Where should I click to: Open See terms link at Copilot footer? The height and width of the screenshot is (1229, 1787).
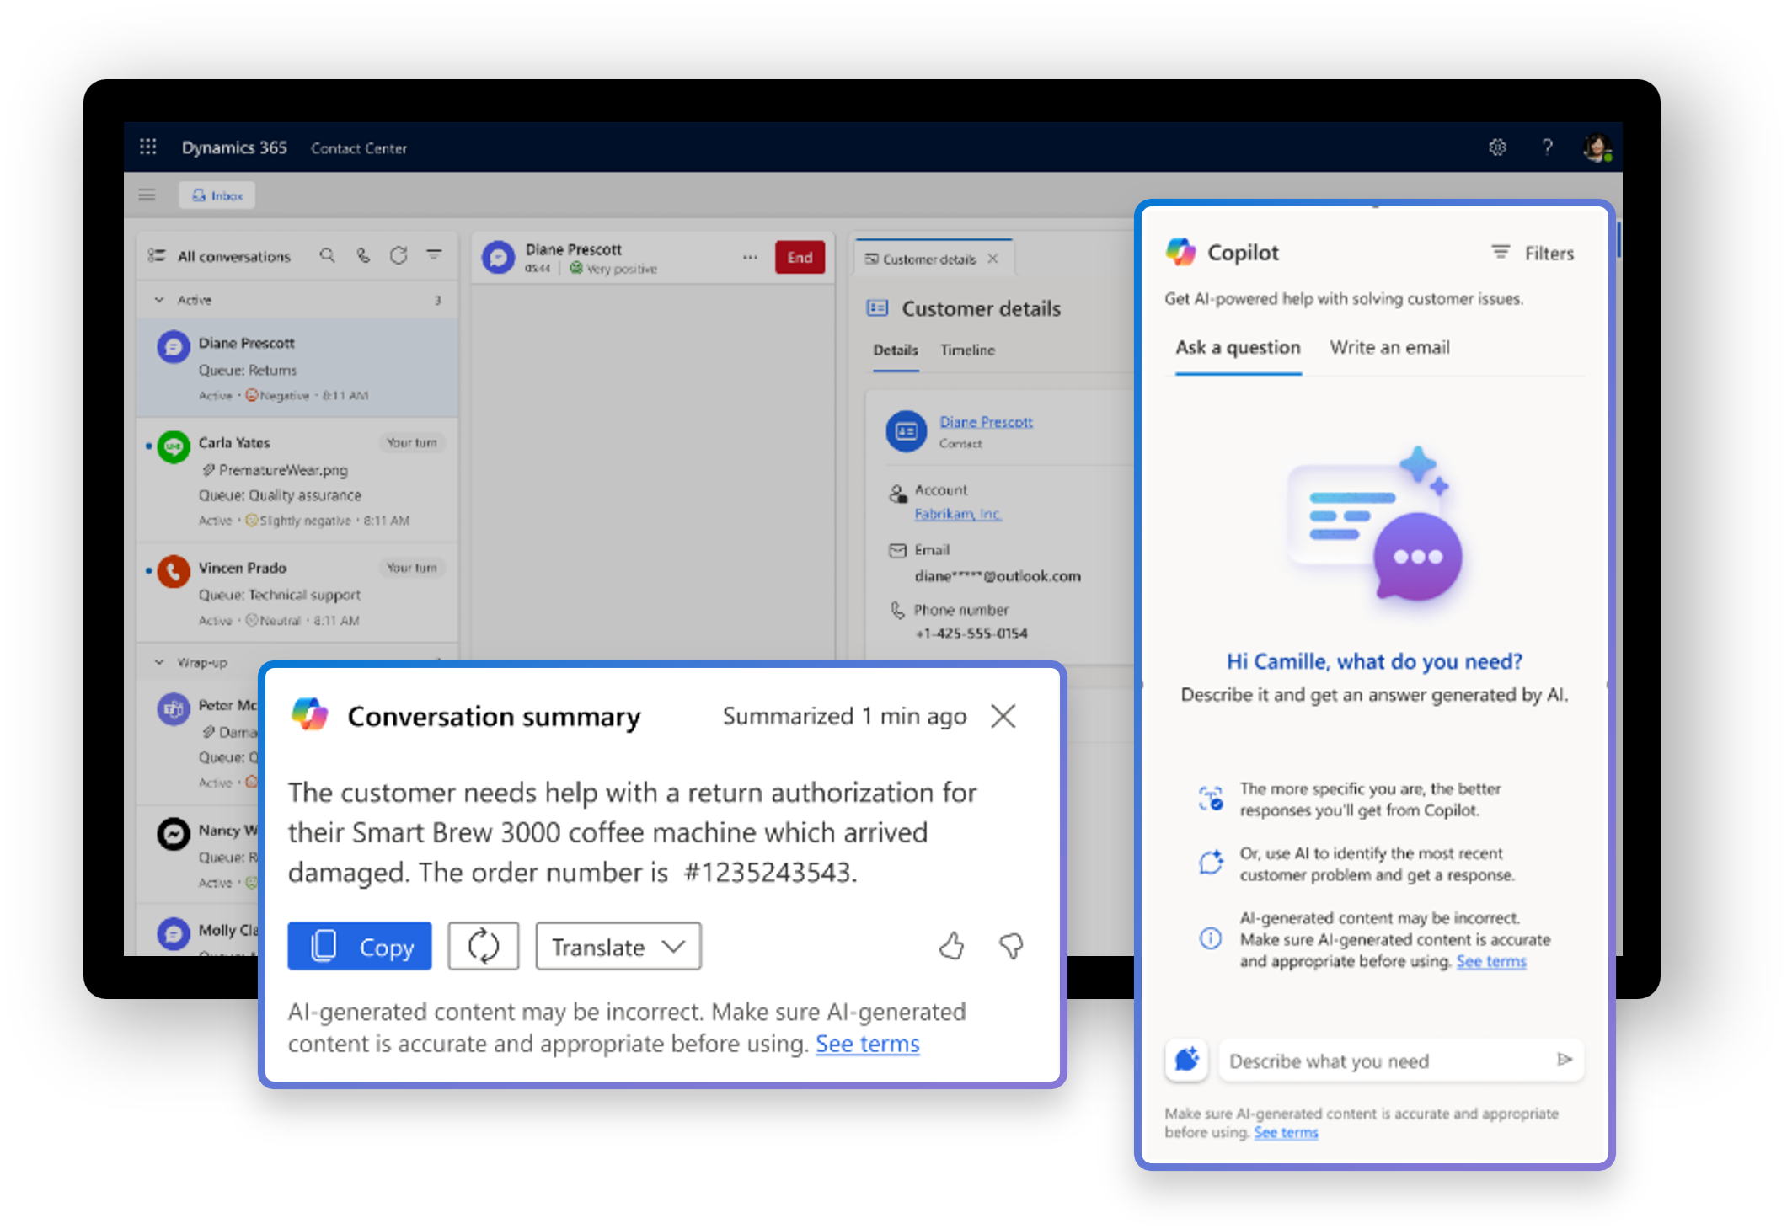1286,1133
